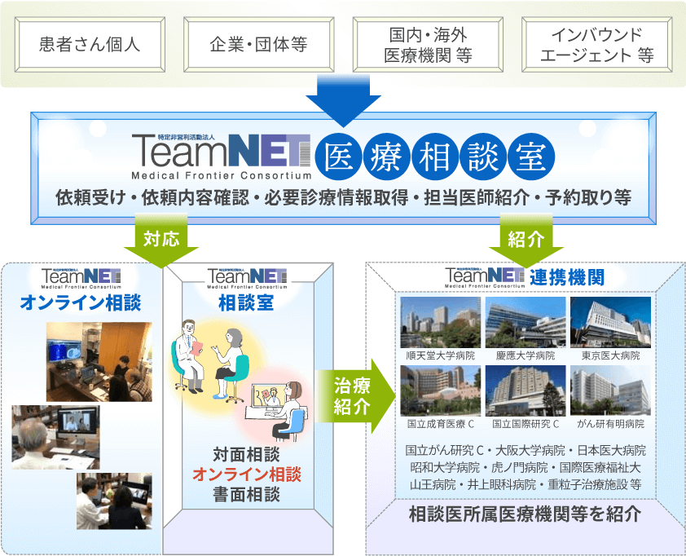Click the 患者さん個人 box
Image resolution: width=686 pixels, height=556 pixels.
click(x=90, y=44)
